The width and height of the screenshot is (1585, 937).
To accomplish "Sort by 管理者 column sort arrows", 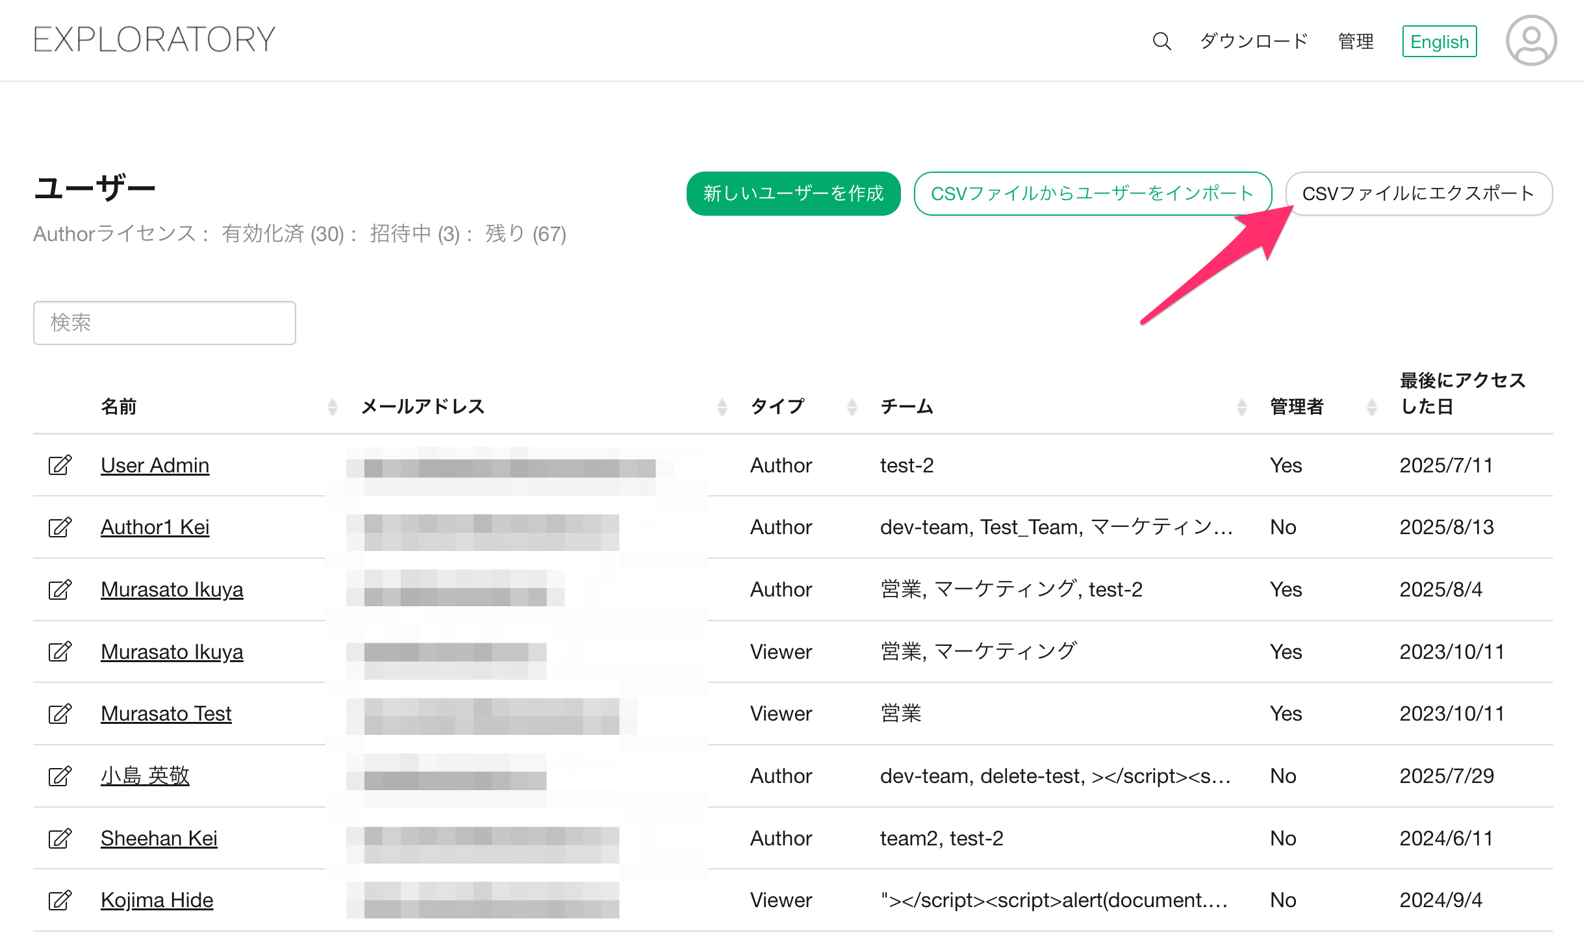I will coord(1371,407).
